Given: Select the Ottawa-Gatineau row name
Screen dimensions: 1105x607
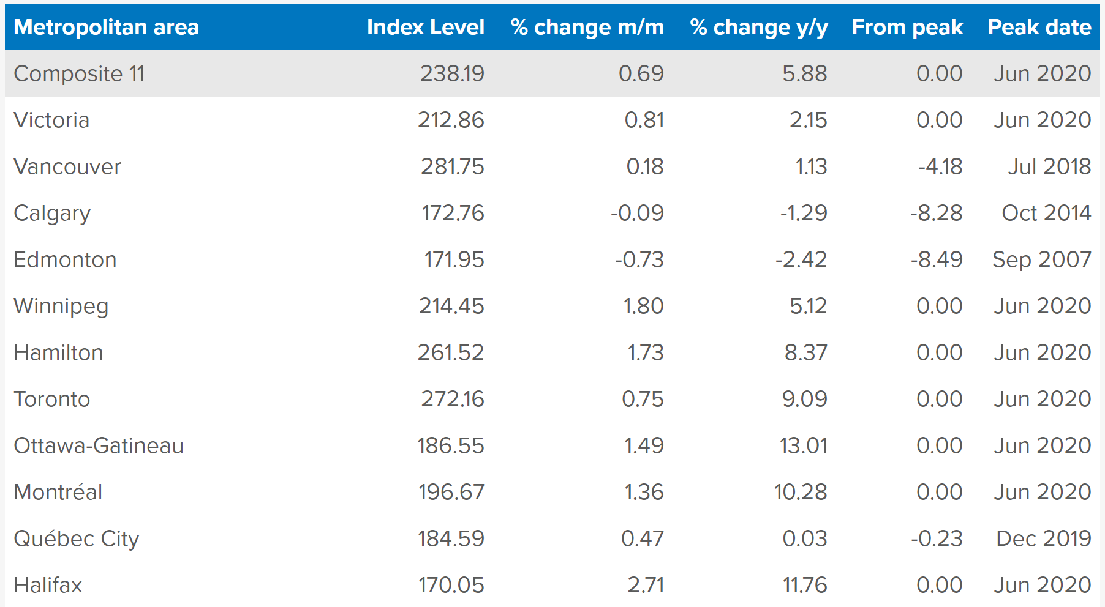Looking at the screenshot, I should click(99, 445).
